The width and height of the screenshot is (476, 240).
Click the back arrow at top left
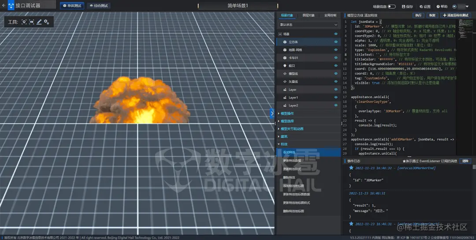[x=4, y=5]
